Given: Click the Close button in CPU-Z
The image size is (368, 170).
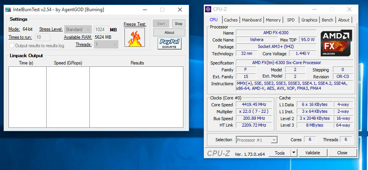Looking at the screenshot, I should (x=342, y=153).
